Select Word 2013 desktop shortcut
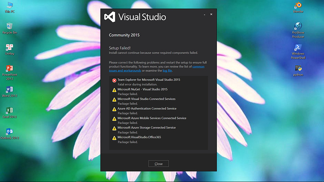This screenshot has width=324, height=182. pos(9,91)
